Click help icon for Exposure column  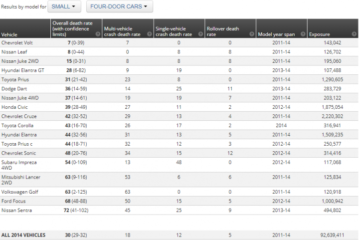pyautogui.click(x=354, y=34)
